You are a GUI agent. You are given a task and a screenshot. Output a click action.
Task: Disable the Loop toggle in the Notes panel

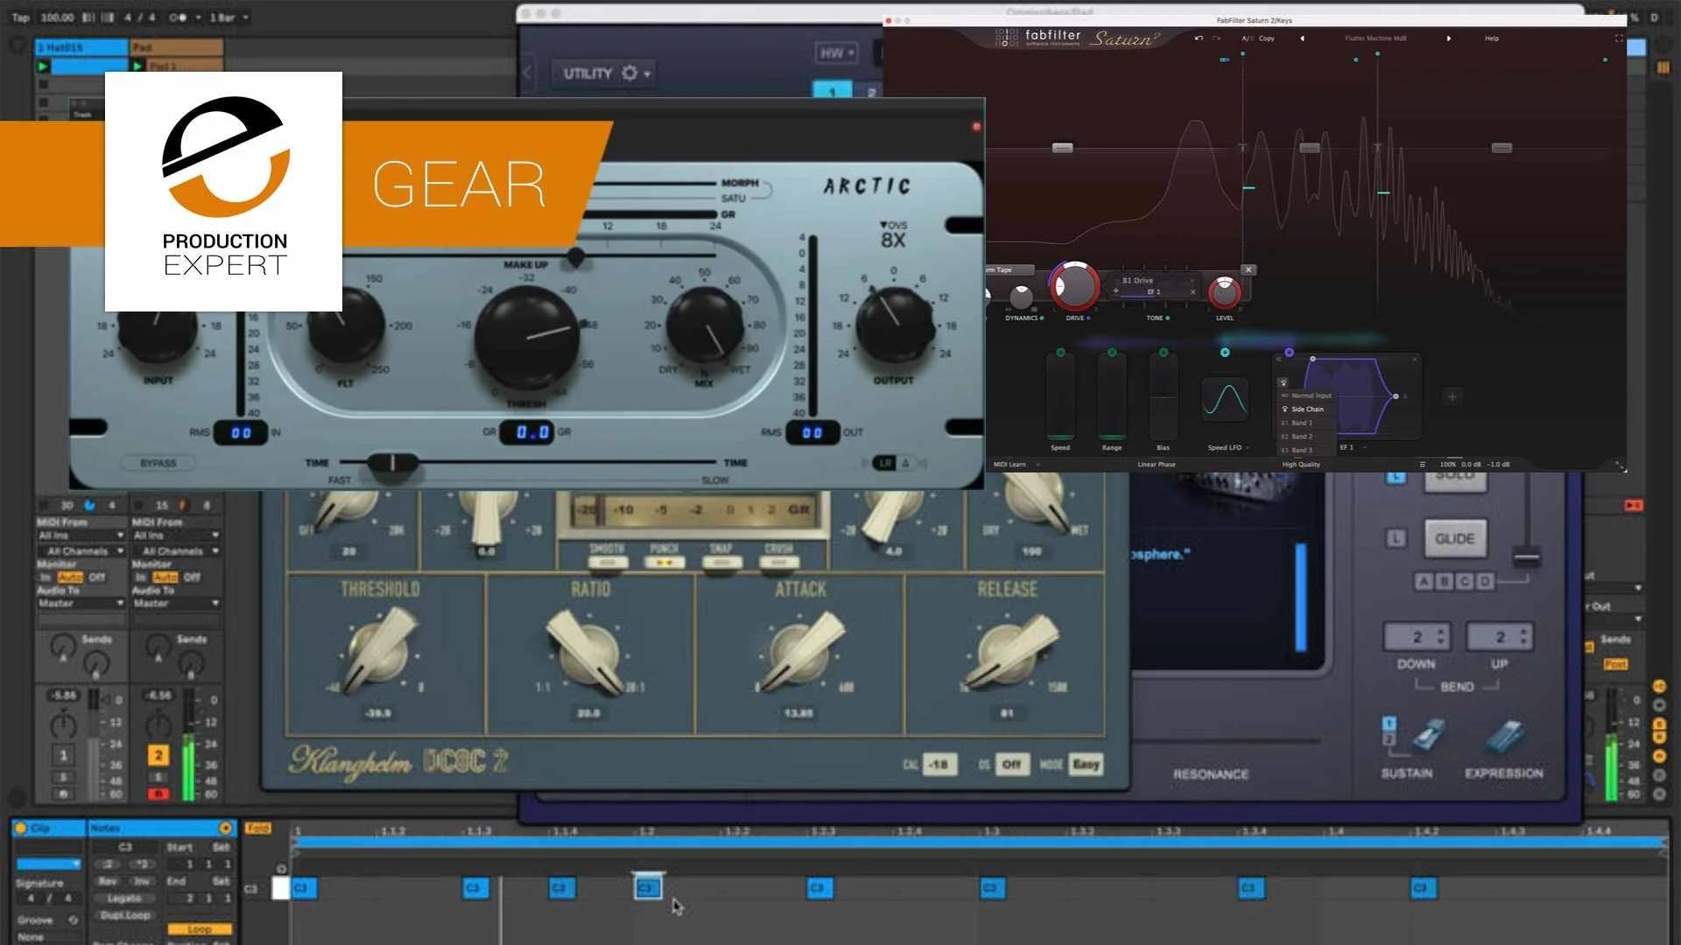[199, 929]
